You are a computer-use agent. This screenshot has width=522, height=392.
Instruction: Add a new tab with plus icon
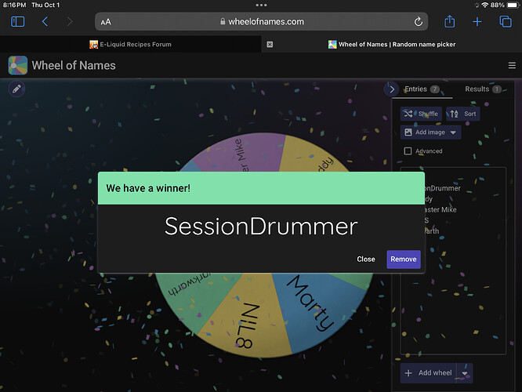(477, 22)
